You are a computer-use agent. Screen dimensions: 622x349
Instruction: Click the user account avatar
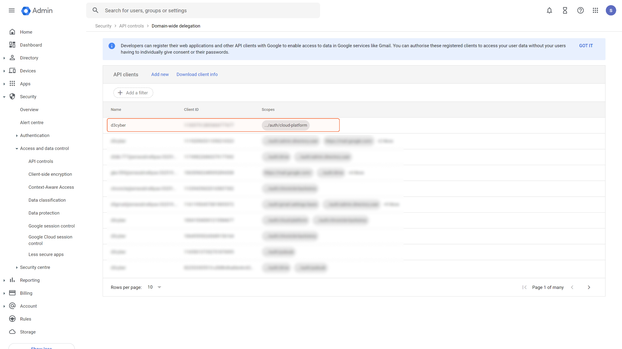coord(611,11)
